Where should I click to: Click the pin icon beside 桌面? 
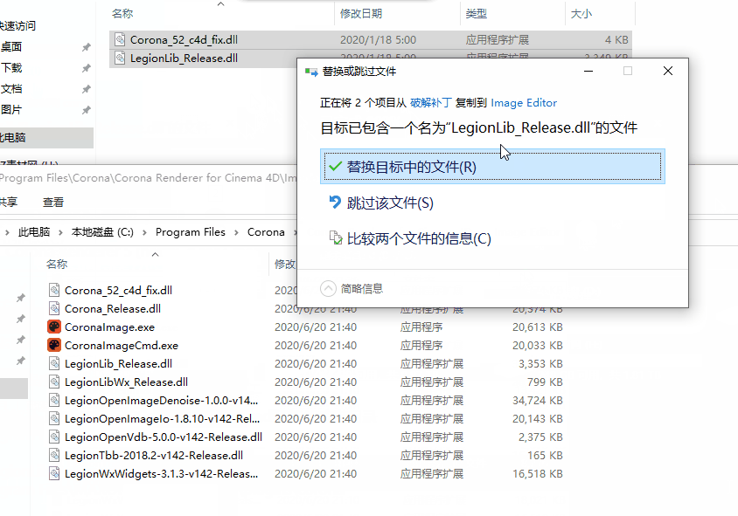click(x=86, y=47)
